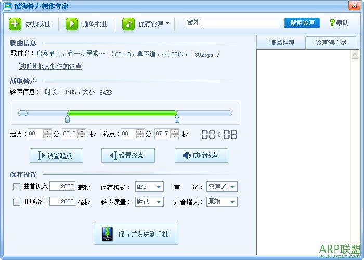Click the green selected range bar
364x260 pixels.
tap(122, 113)
